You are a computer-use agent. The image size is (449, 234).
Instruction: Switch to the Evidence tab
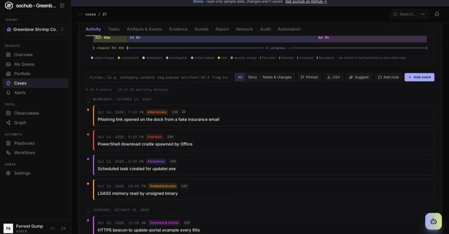[178, 29]
